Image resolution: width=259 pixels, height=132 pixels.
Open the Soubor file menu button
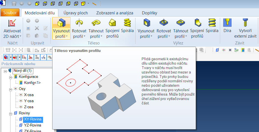[10, 13]
